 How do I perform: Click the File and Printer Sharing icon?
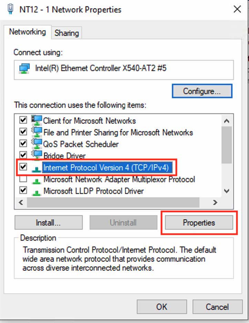[x=37, y=132]
